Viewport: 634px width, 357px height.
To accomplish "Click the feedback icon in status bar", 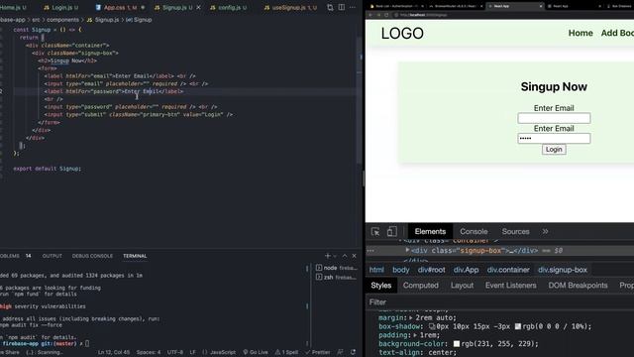I will pyautogui.click(x=340, y=352).
